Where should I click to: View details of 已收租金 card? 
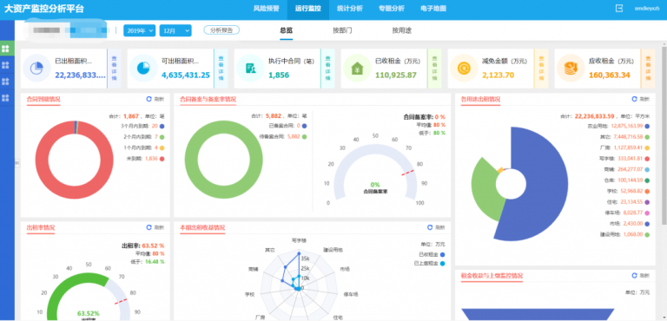[x=434, y=69]
